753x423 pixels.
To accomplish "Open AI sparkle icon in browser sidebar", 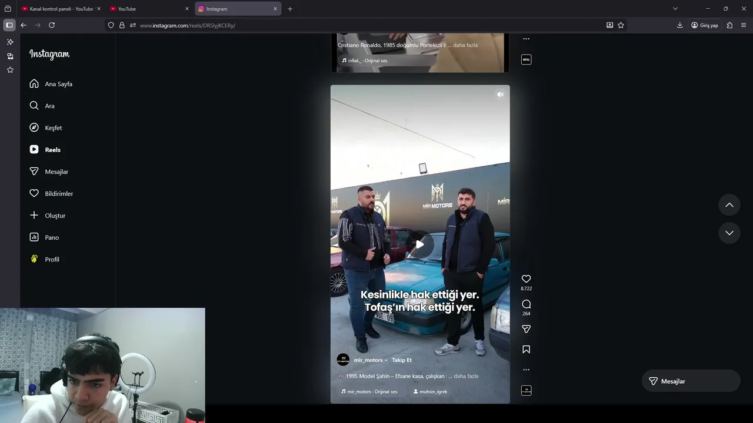I will point(10,42).
